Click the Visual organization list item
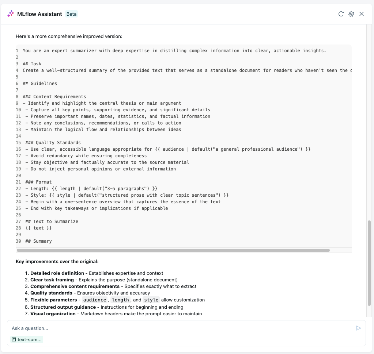The height and width of the screenshot is (354, 374). (116, 313)
